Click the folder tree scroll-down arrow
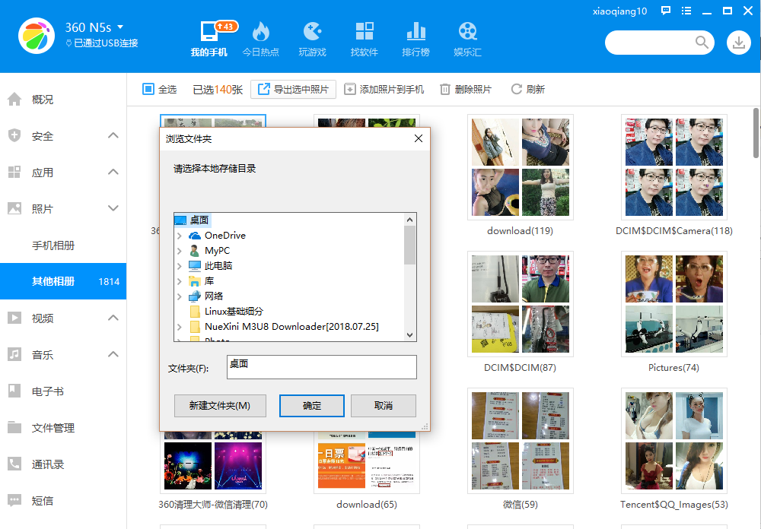Screen dimensions: 761x529 [x=409, y=335]
